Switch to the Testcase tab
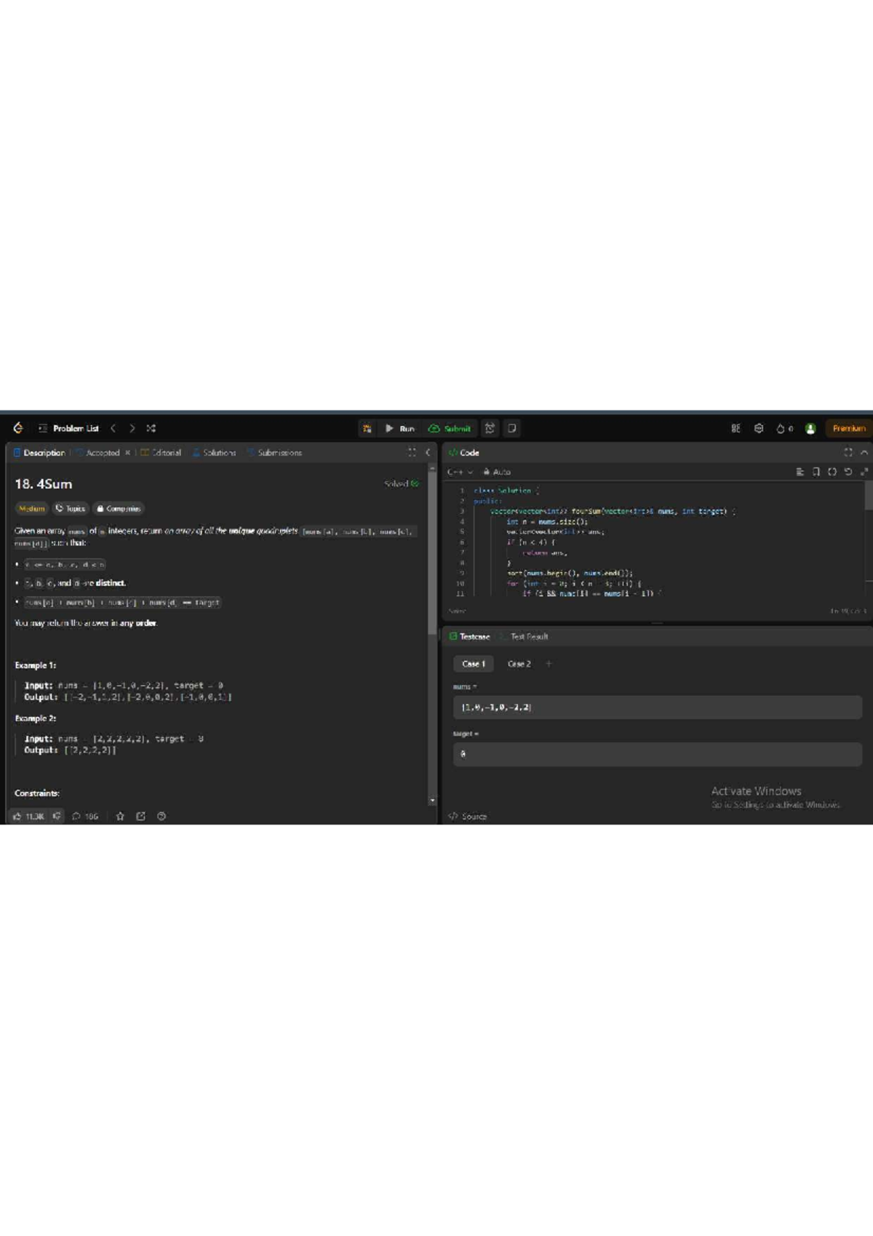The width and height of the screenshot is (873, 1236). tap(469, 636)
